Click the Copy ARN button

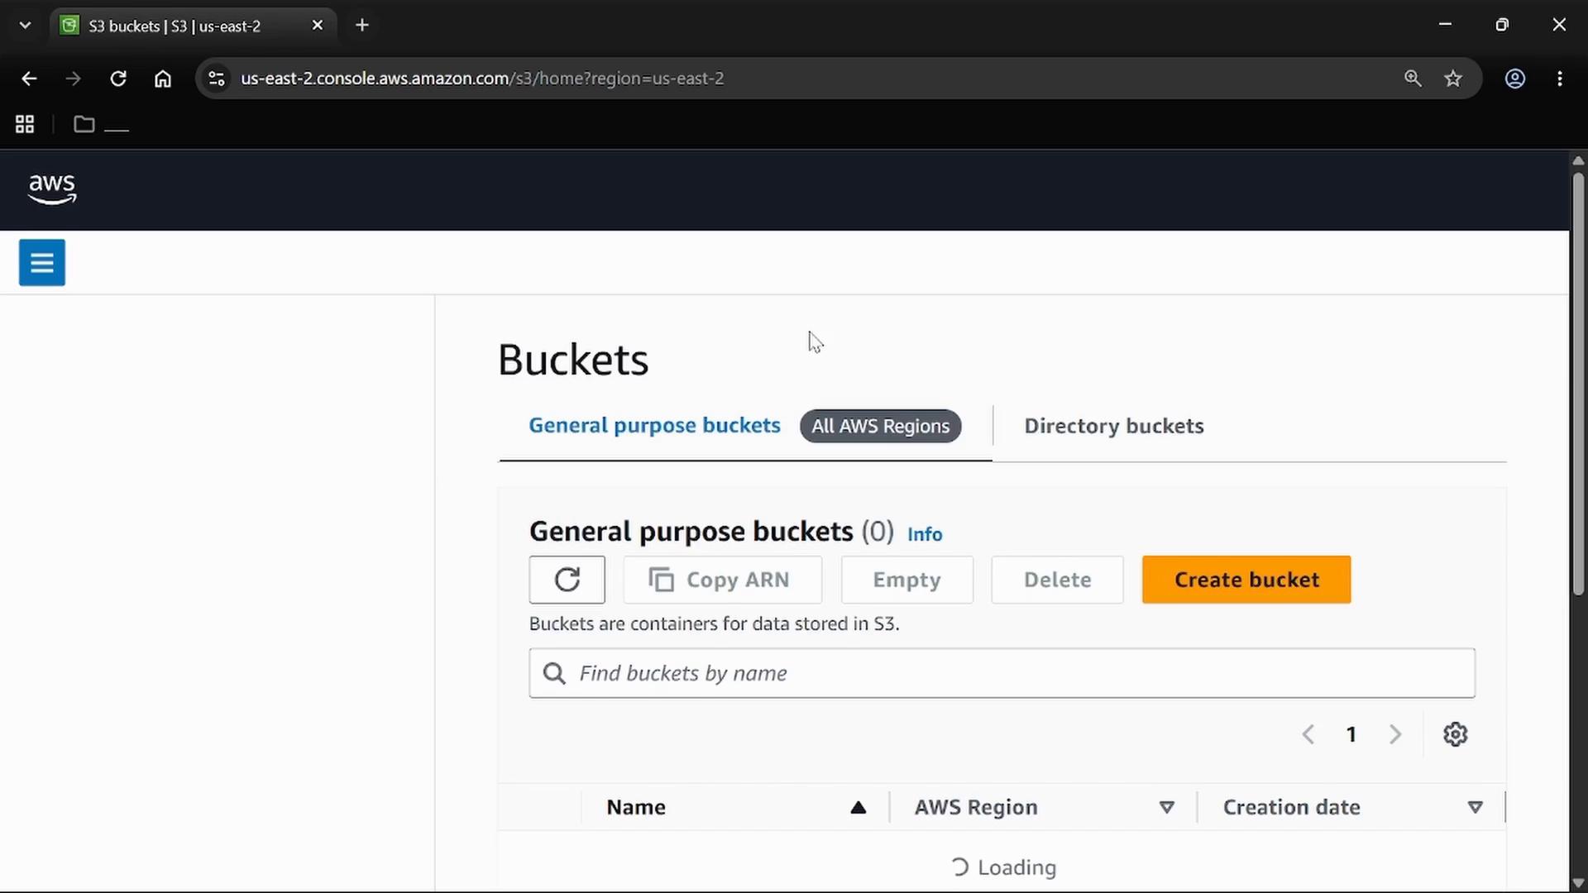723,580
